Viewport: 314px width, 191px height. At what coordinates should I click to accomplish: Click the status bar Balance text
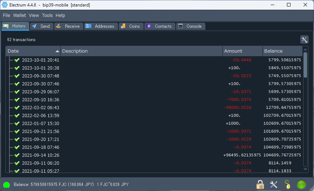(54, 185)
